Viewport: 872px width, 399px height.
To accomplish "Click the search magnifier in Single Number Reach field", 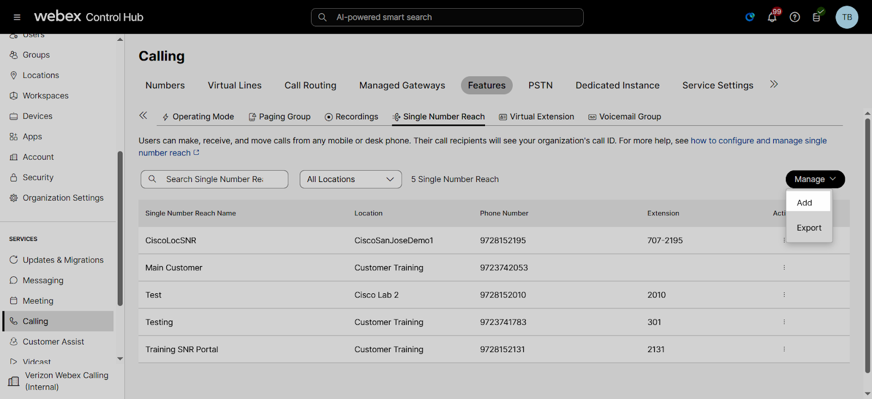I will tap(153, 179).
